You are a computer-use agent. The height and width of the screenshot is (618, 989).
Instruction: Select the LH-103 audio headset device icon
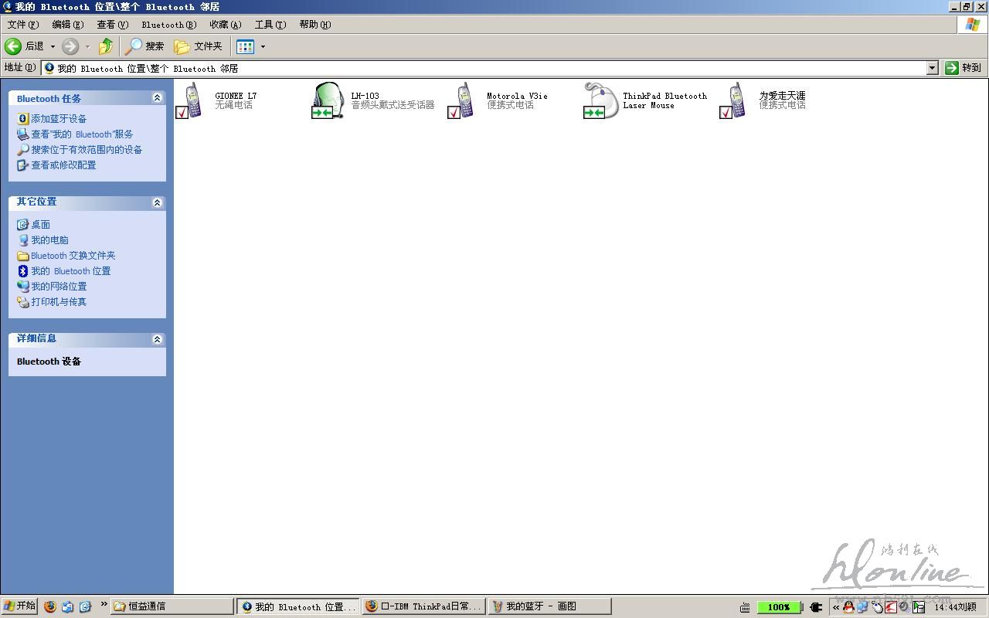(x=328, y=100)
